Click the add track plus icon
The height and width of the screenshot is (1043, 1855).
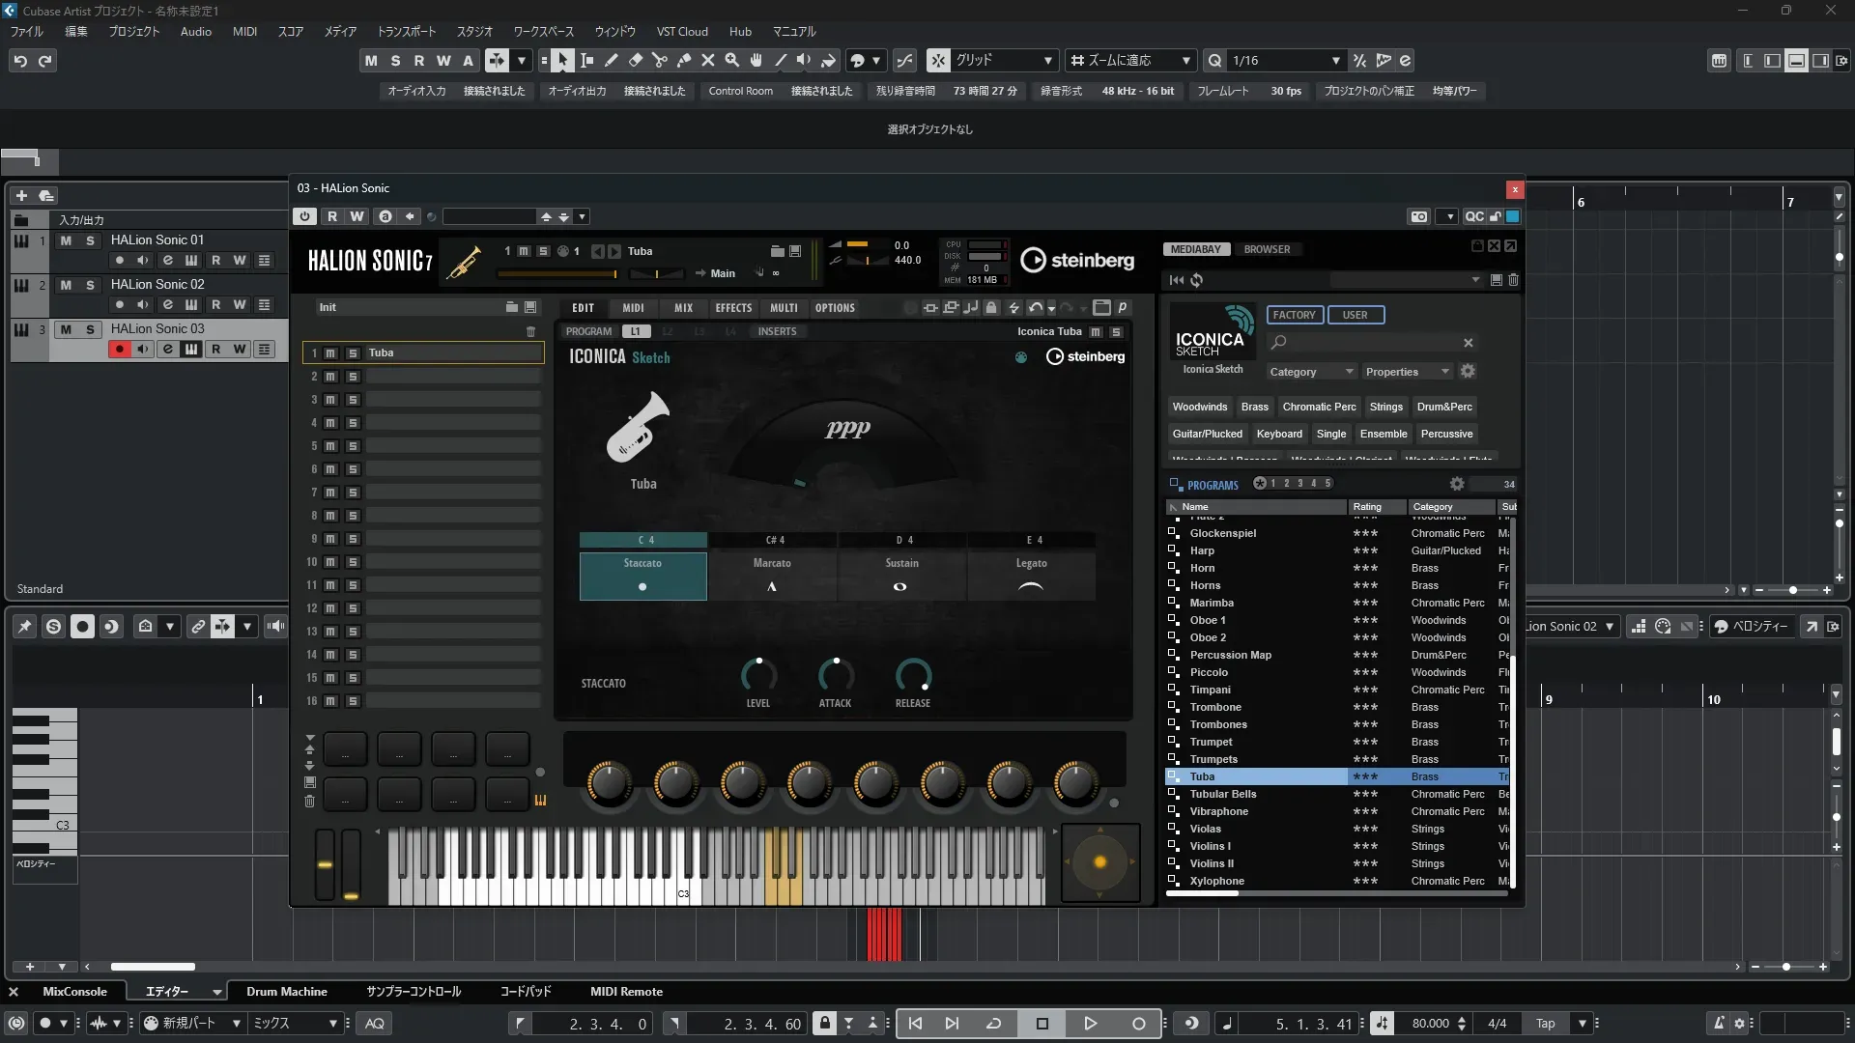(x=21, y=195)
